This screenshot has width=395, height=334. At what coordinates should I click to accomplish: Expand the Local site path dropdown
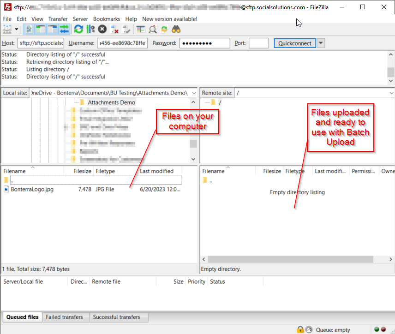pyautogui.click(x=194, y=93)
